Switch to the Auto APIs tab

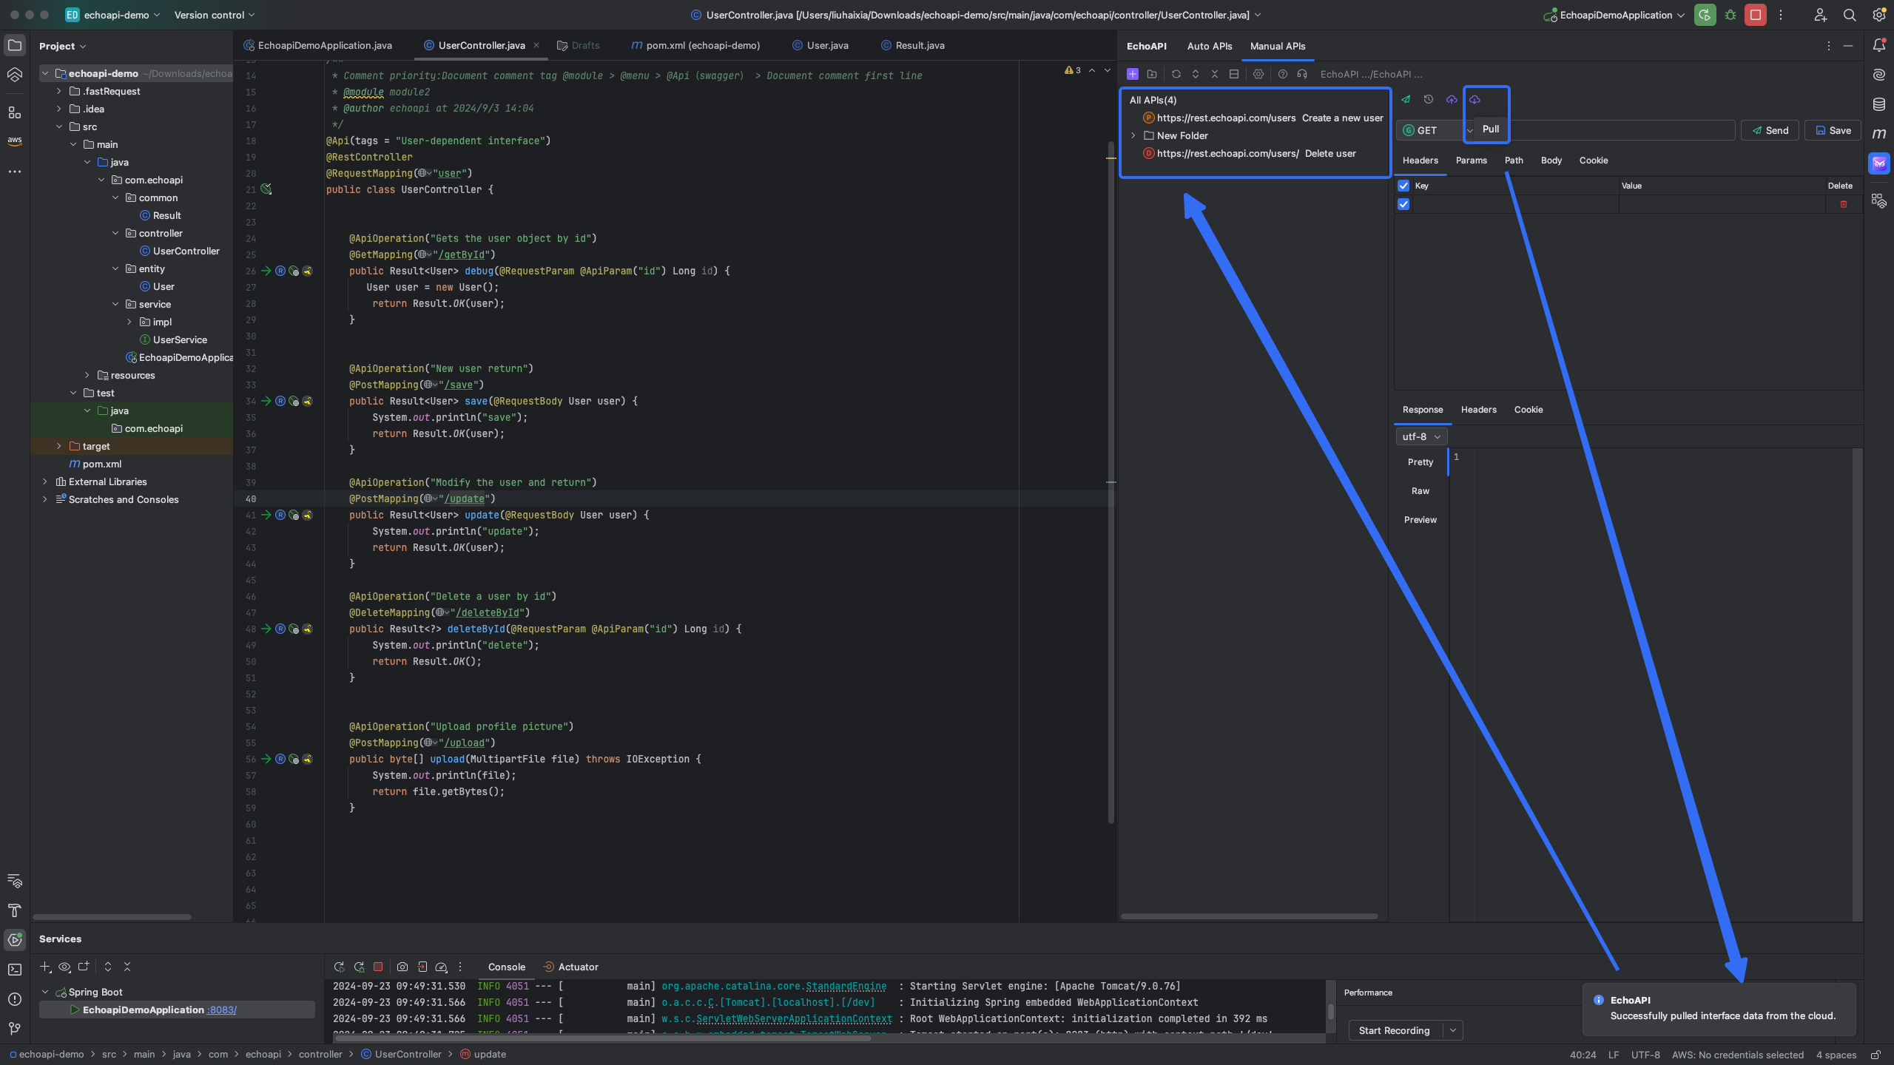1209,46
